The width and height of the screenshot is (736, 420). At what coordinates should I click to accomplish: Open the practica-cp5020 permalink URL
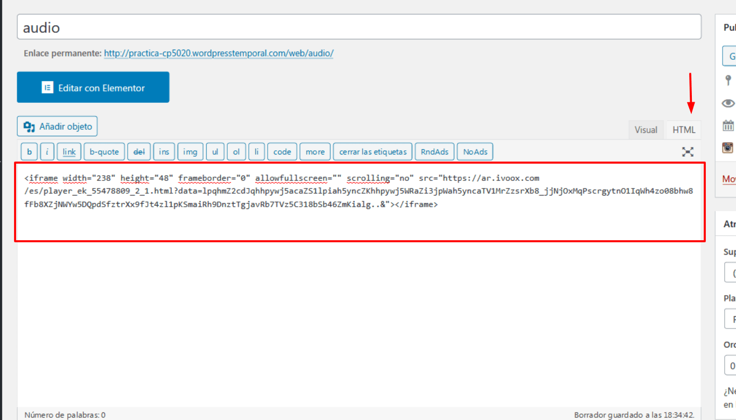point(219,53)
